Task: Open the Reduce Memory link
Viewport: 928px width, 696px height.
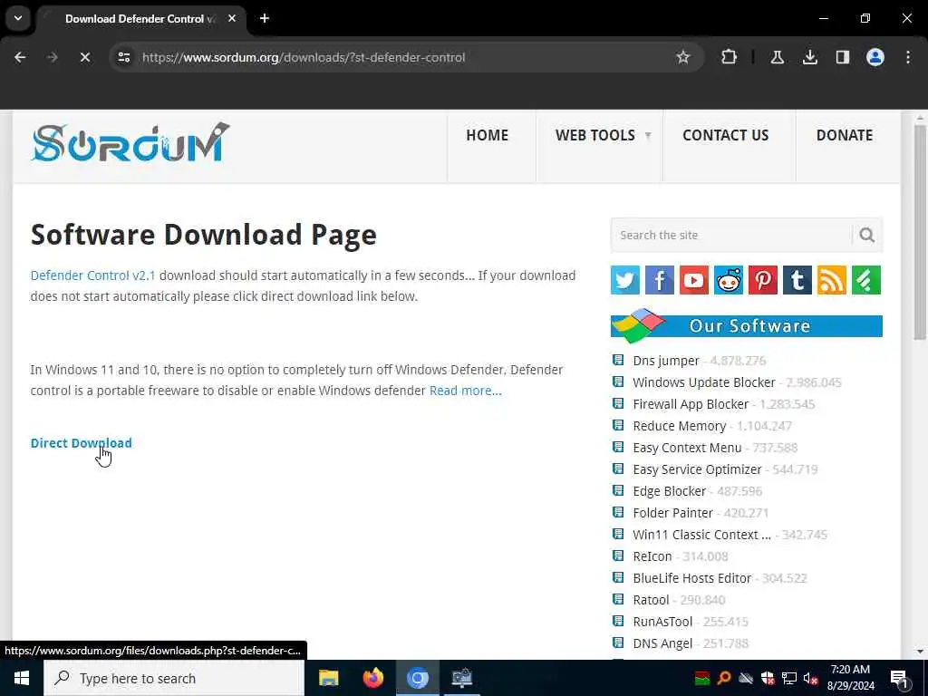Action: click(680, 426)
